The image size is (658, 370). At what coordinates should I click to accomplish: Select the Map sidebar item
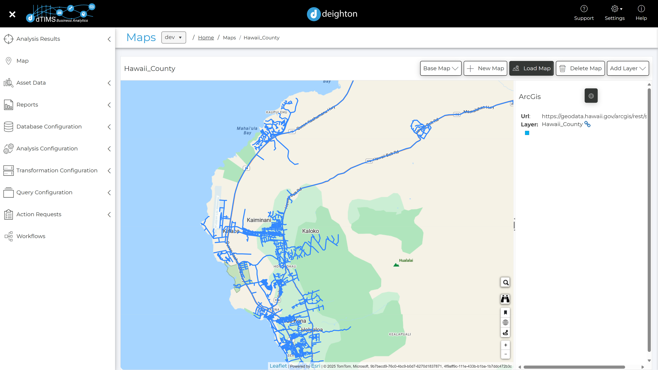[x=22, y=61]
